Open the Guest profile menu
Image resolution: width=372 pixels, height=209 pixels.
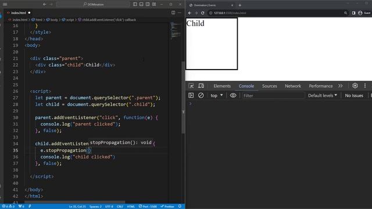[x=364, y=13]
